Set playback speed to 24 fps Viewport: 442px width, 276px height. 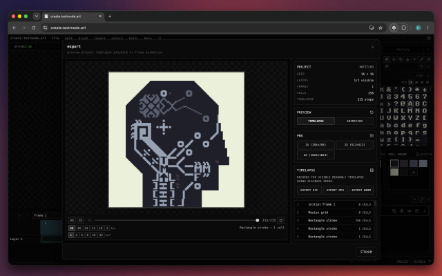tap(86, 228)
